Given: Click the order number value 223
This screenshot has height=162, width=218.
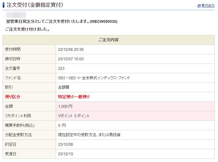Looking at the screenshot, I should (61, 68).
